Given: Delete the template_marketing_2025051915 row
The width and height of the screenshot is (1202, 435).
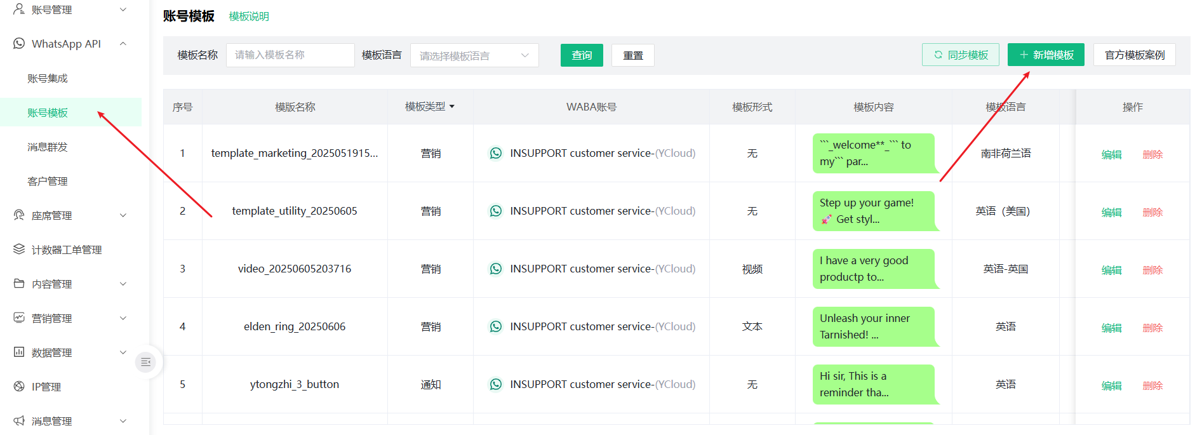Looking at the screenshot, I should click(1152, 154).
